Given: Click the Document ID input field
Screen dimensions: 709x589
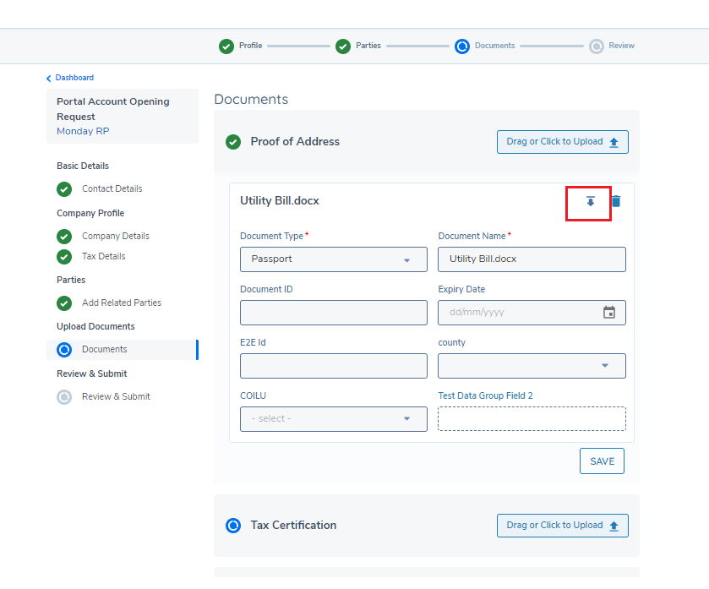Looking at the screenshot, I should click(x=333, y=313).
